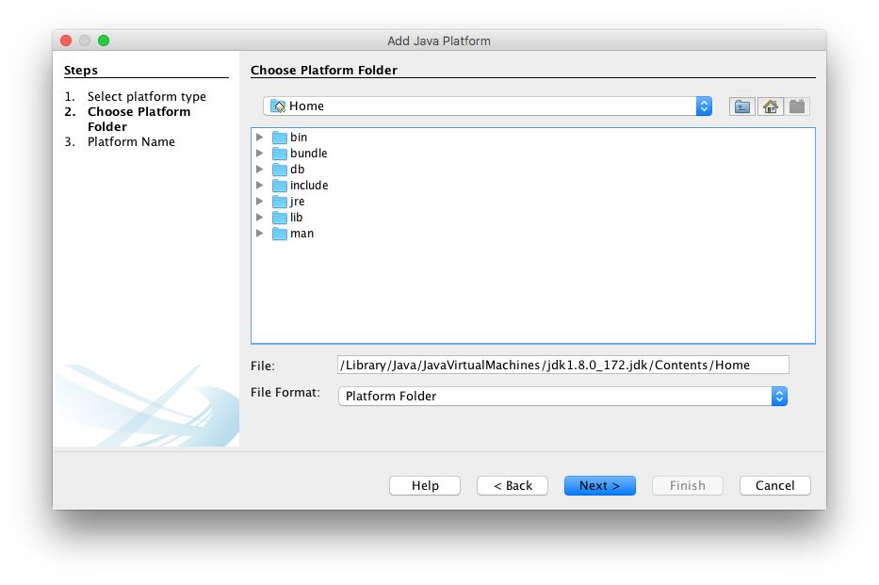This screenshot has width=879, height=585.
Task: Select the 'lib' folder name
Action: coord(297,217)
